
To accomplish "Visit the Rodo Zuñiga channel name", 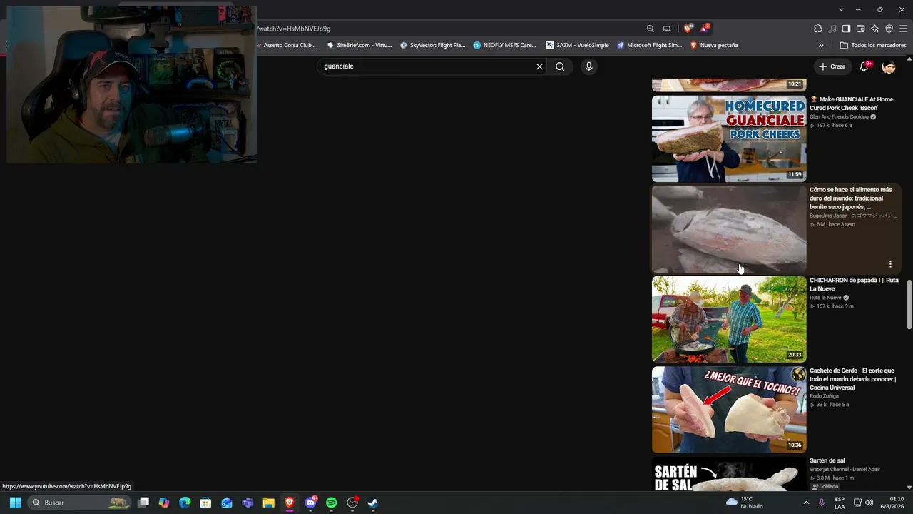I will tap(824, 396).
